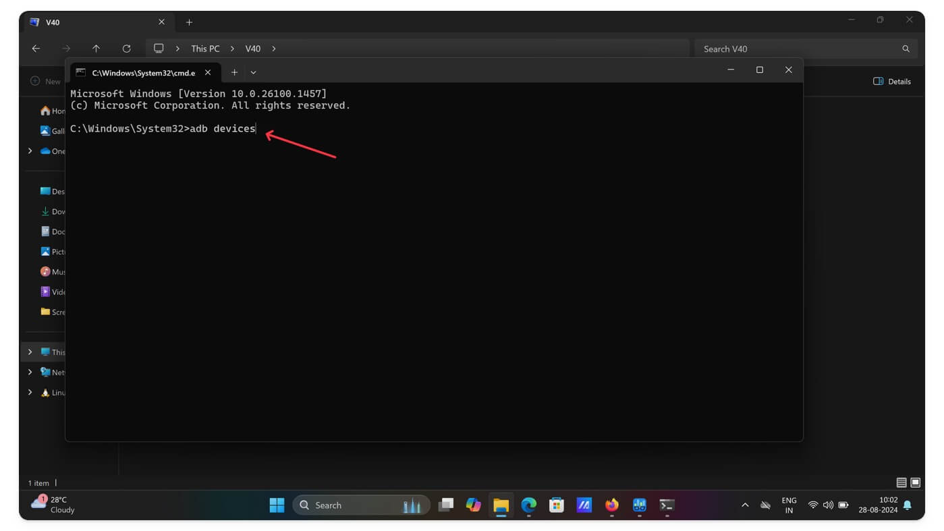Select This PC in the breadcrumb path
944x531 pixels.
[x=205, y=49]
